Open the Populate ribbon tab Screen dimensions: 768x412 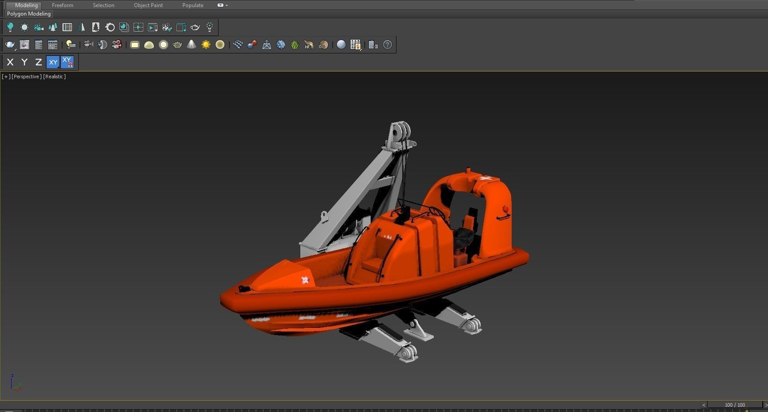coord(193,5)
